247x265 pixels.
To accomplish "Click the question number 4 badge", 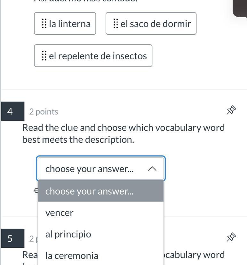I will (x=10, y=111).
